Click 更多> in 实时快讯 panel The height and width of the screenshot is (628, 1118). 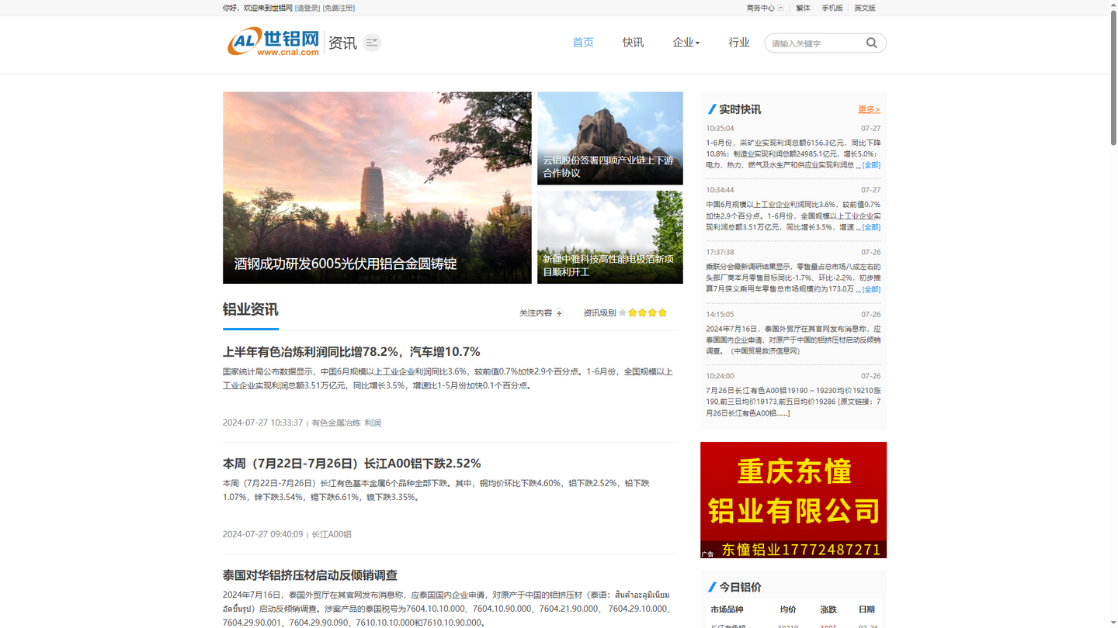tap(869, 109)
